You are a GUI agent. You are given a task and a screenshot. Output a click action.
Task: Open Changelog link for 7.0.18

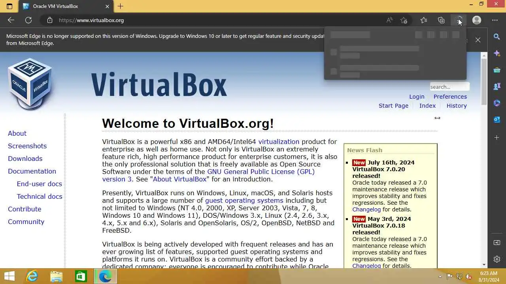point(366,266)
